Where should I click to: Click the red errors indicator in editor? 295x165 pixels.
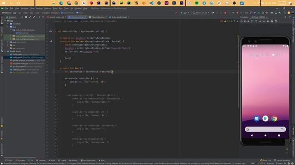click(x=222, y=21)
